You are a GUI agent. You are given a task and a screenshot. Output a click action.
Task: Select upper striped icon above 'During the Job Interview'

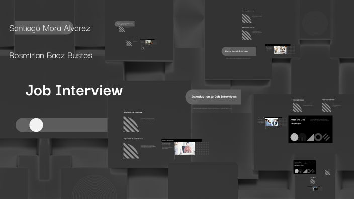click(x=247, y=19)
